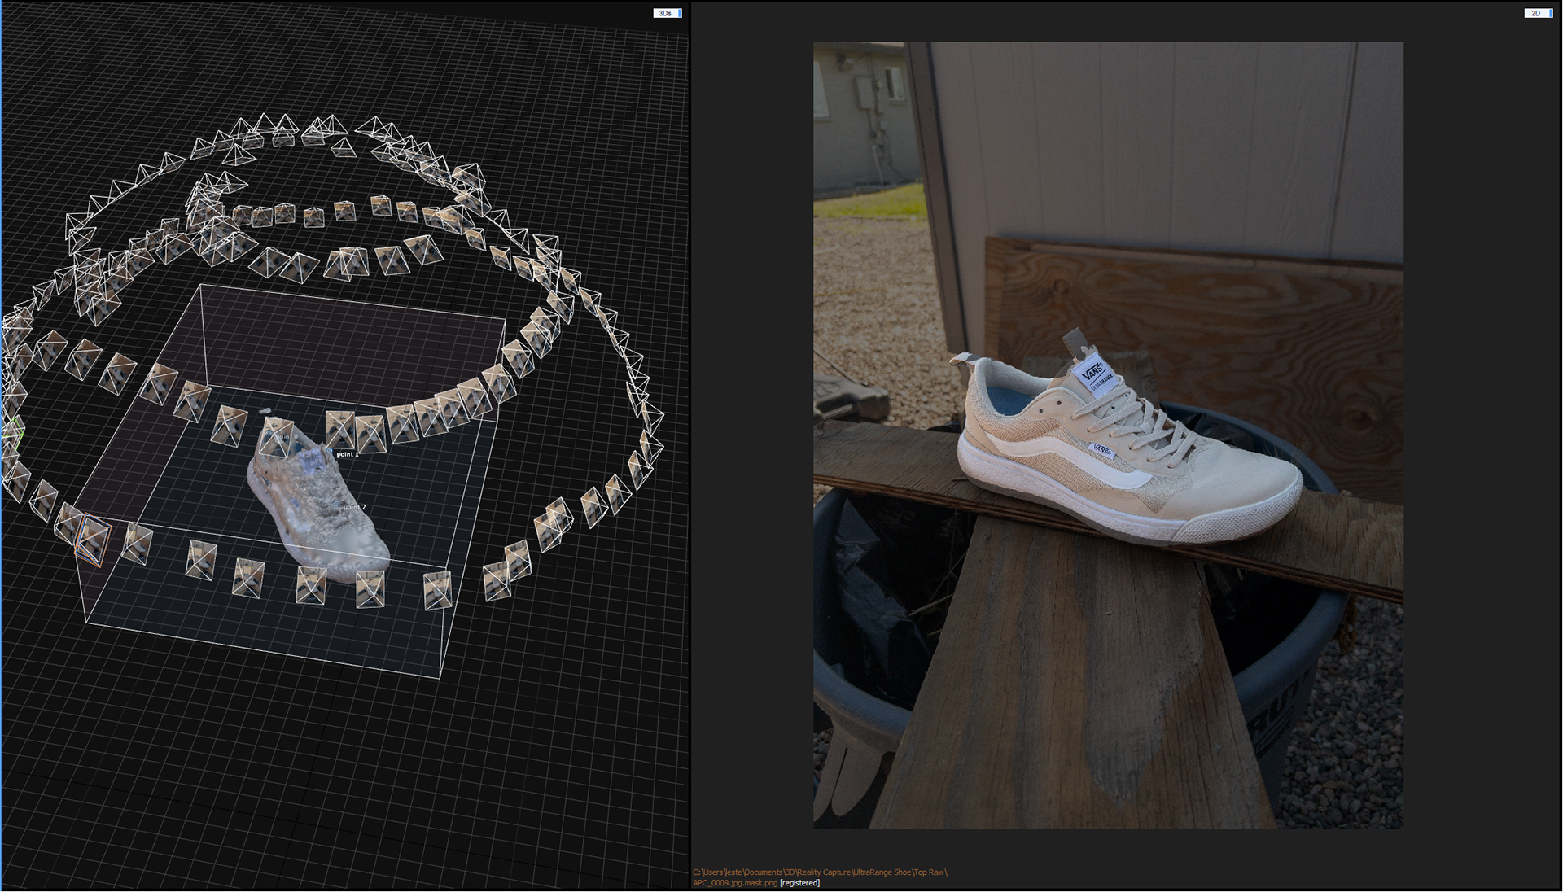The height and width of the screenshot is (892, 1563).
Task: Click the APC_0009.jpg.mask.png file name
Action: pyautogui.click(x=734, y=883)
